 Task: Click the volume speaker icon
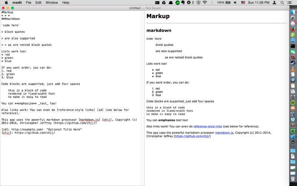235,3
